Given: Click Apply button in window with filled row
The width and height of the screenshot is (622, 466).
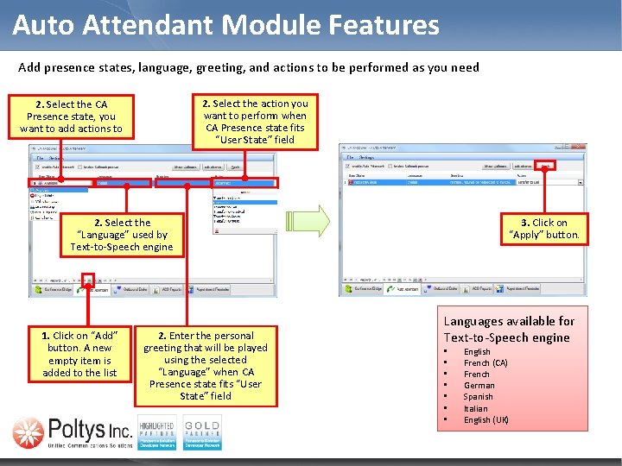Looking at the screenshot, I should [545, 166].
